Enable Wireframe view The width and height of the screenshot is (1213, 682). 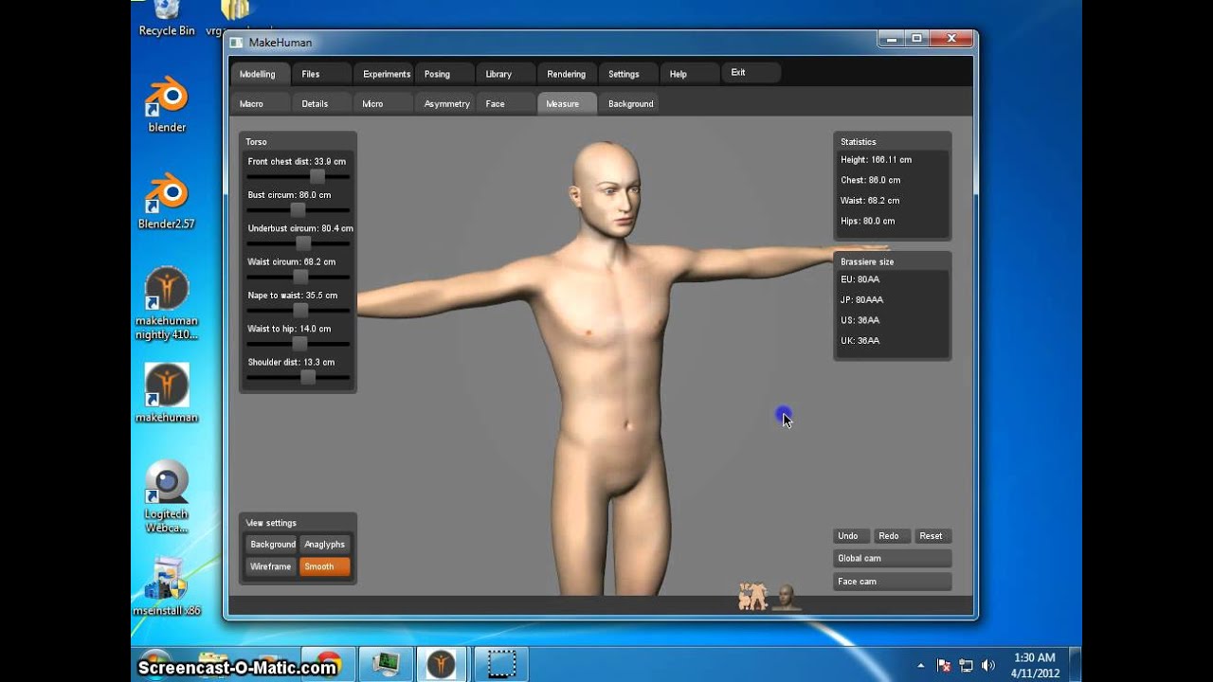[x=271, y=566]
